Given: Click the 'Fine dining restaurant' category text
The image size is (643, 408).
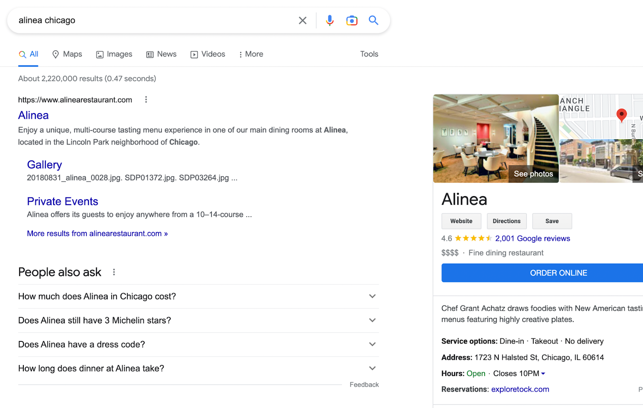Looking at the screenshot, I should coord(506,253).
